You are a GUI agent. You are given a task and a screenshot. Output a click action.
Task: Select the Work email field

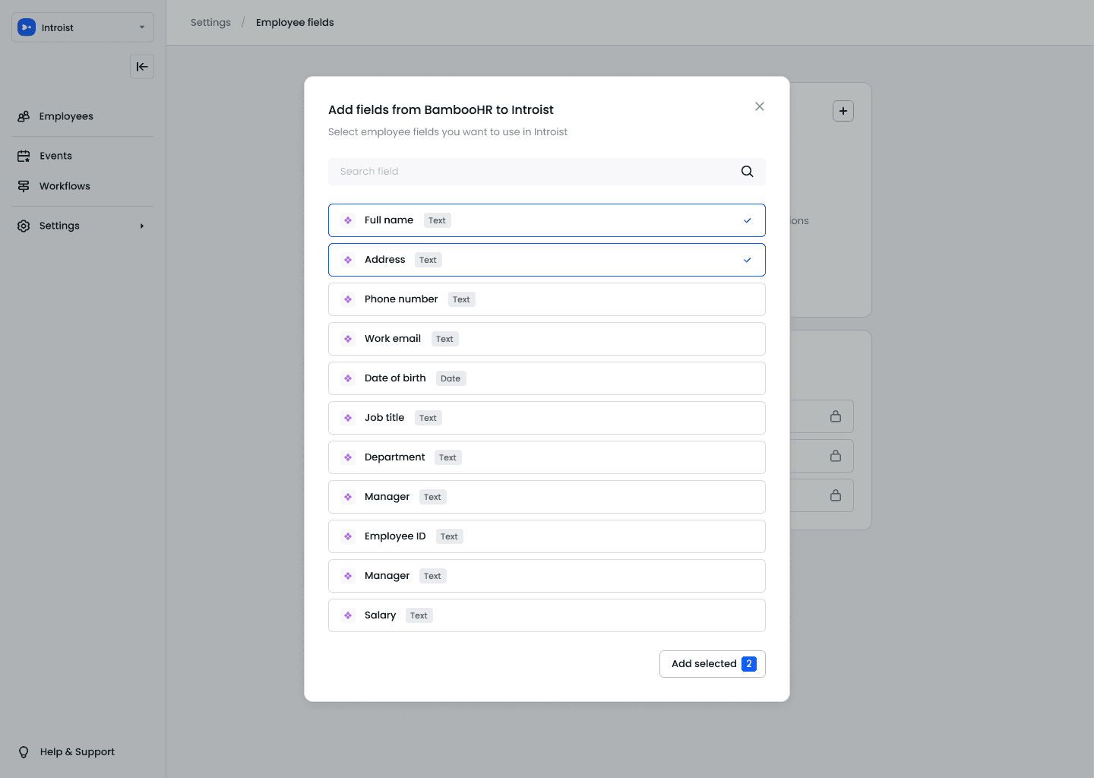547,339
